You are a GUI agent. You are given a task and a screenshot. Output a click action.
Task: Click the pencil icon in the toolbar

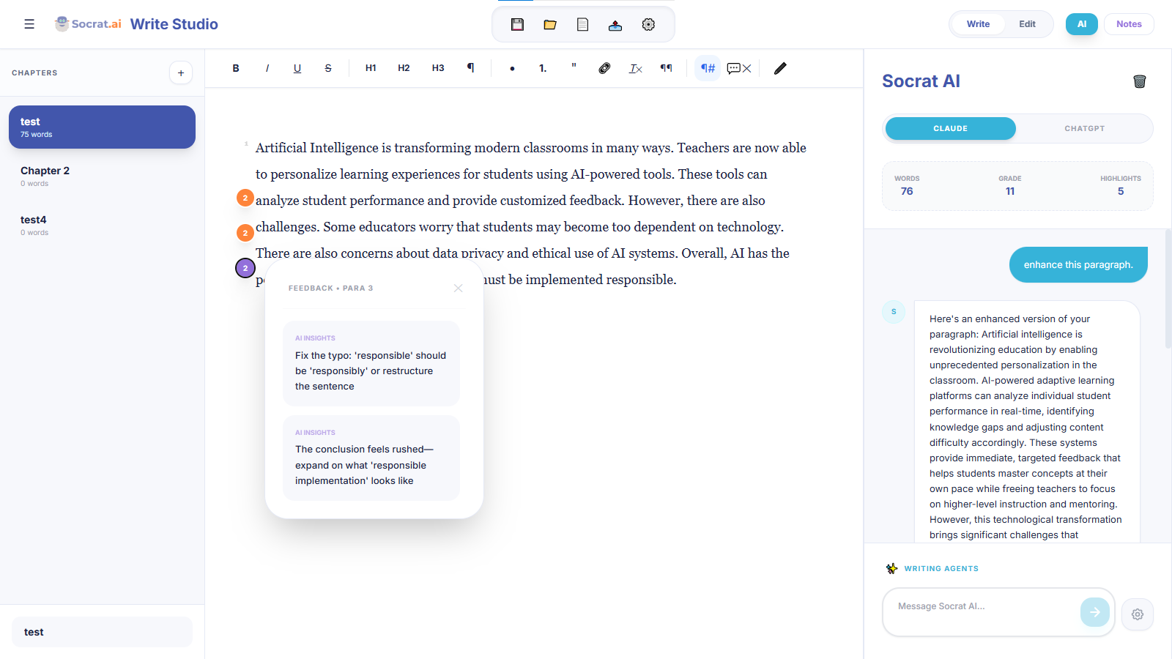coord(780,68)
